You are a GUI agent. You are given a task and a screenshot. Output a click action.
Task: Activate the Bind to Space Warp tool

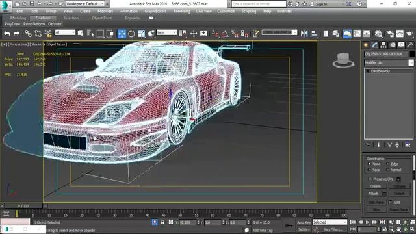pos(48,33)
